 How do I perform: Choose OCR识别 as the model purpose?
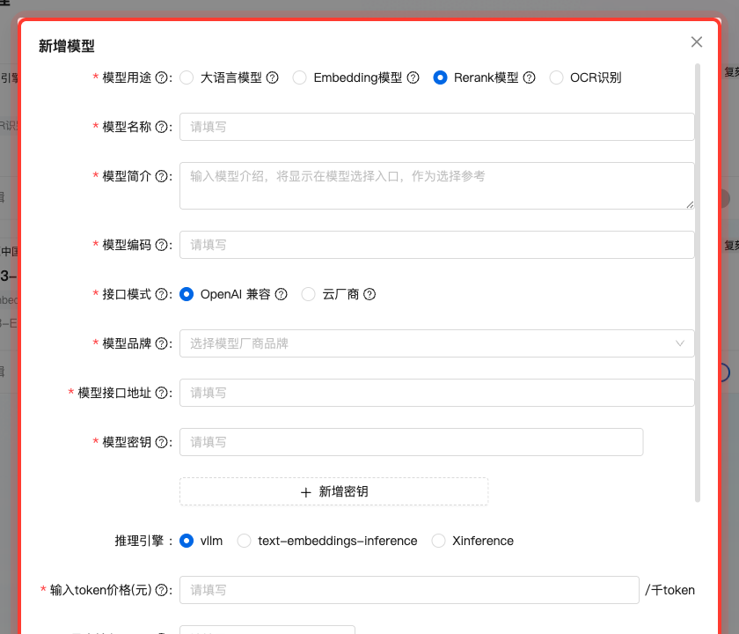point(556,77)
